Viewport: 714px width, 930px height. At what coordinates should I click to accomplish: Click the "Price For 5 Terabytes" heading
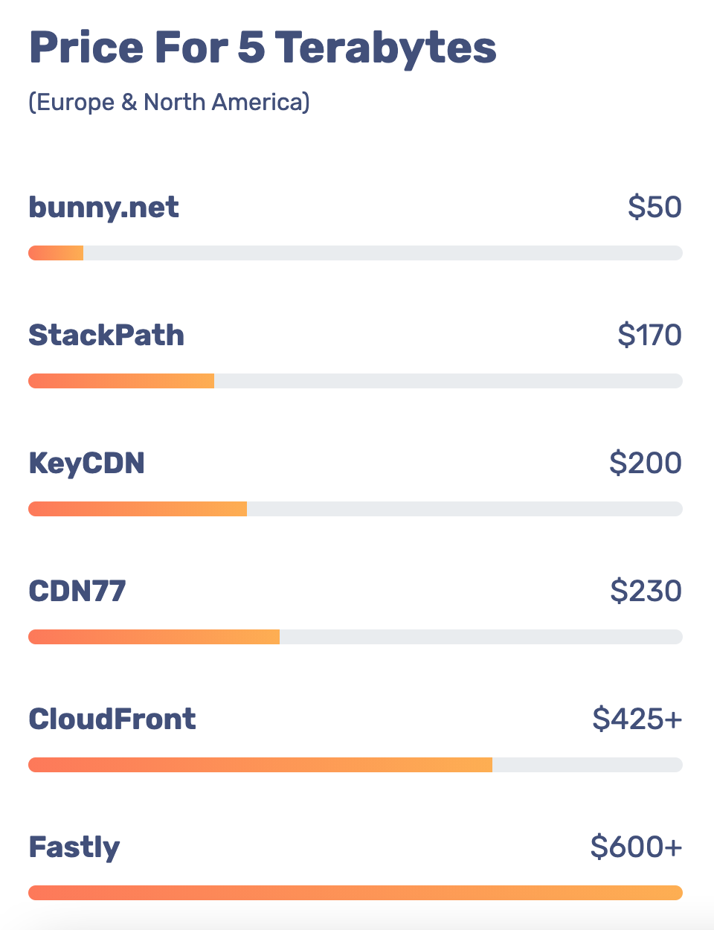point(262,48)
